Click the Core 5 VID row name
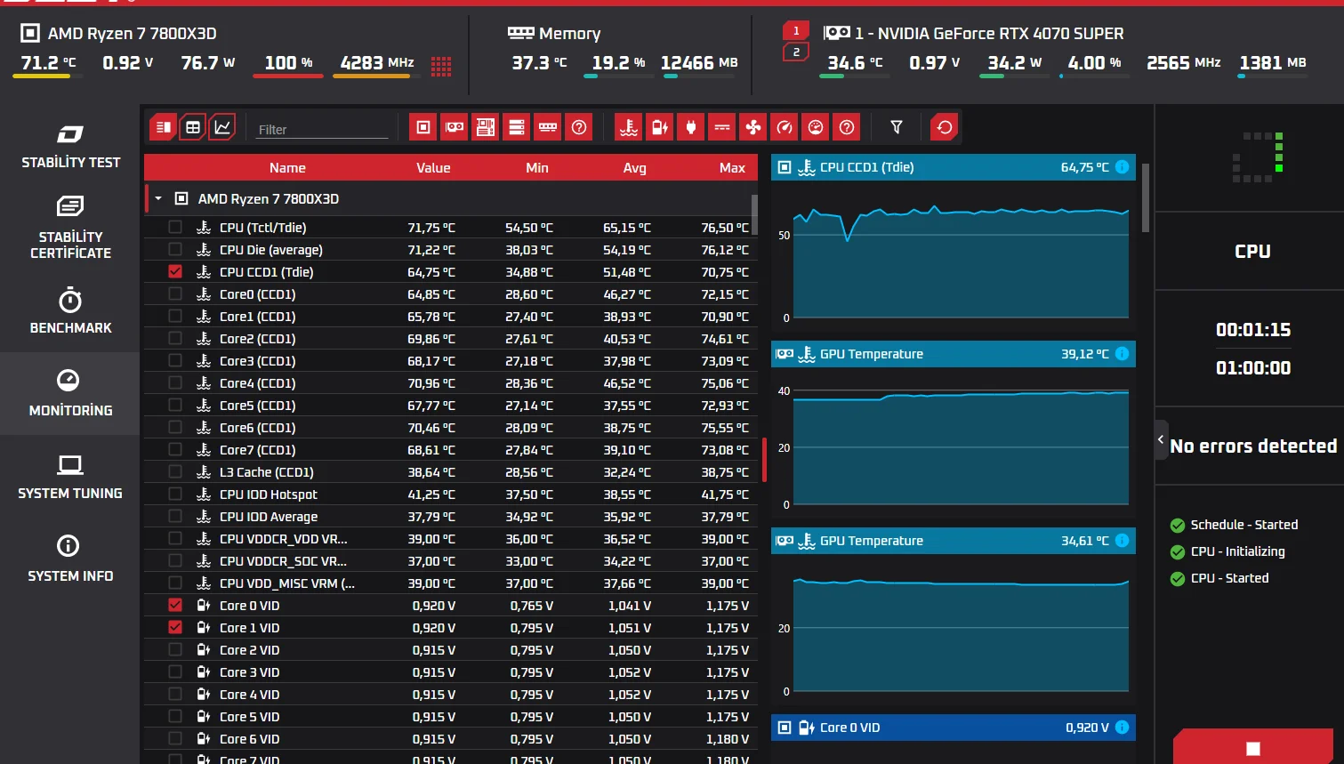 point(250,717)
